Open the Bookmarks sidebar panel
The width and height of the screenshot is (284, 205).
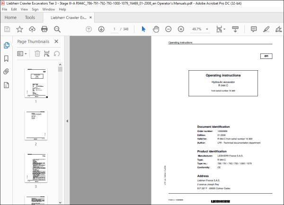pos(6,58)
